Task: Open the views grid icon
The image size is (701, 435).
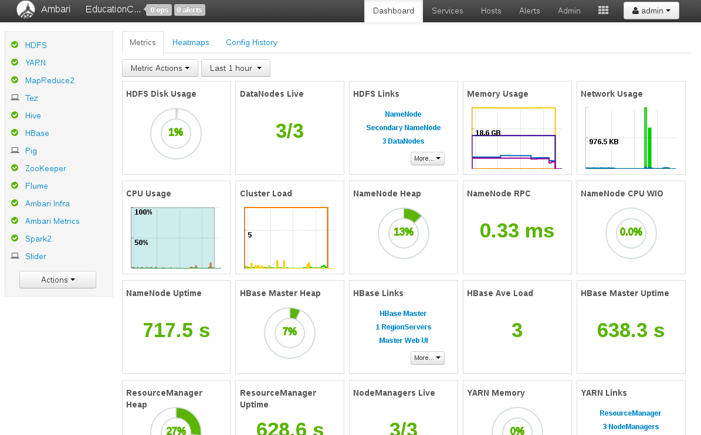Action: pyautogui.click(x=603, y=11)
